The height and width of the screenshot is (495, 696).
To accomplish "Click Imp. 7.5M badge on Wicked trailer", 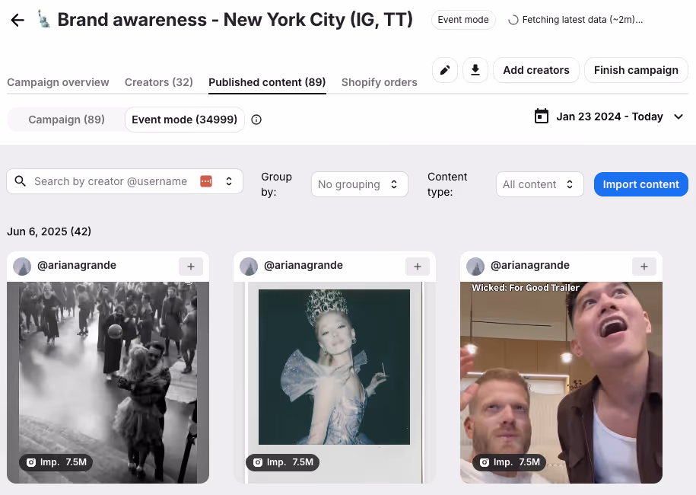I will click(510, 462).
